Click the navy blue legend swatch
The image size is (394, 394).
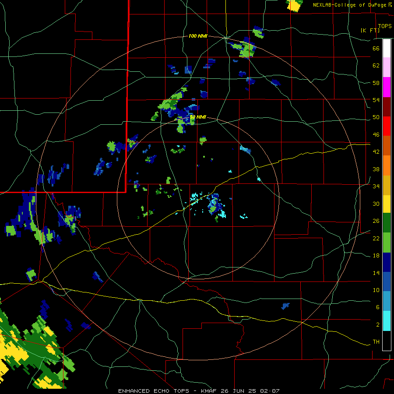(387, 262)
